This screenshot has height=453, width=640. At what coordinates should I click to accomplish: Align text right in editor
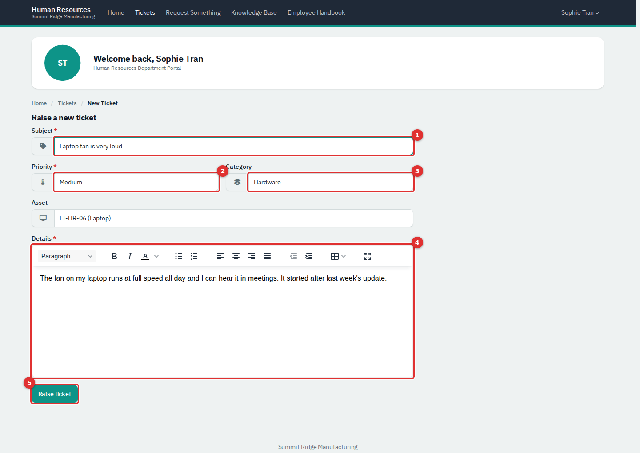[x=252, y=256]
